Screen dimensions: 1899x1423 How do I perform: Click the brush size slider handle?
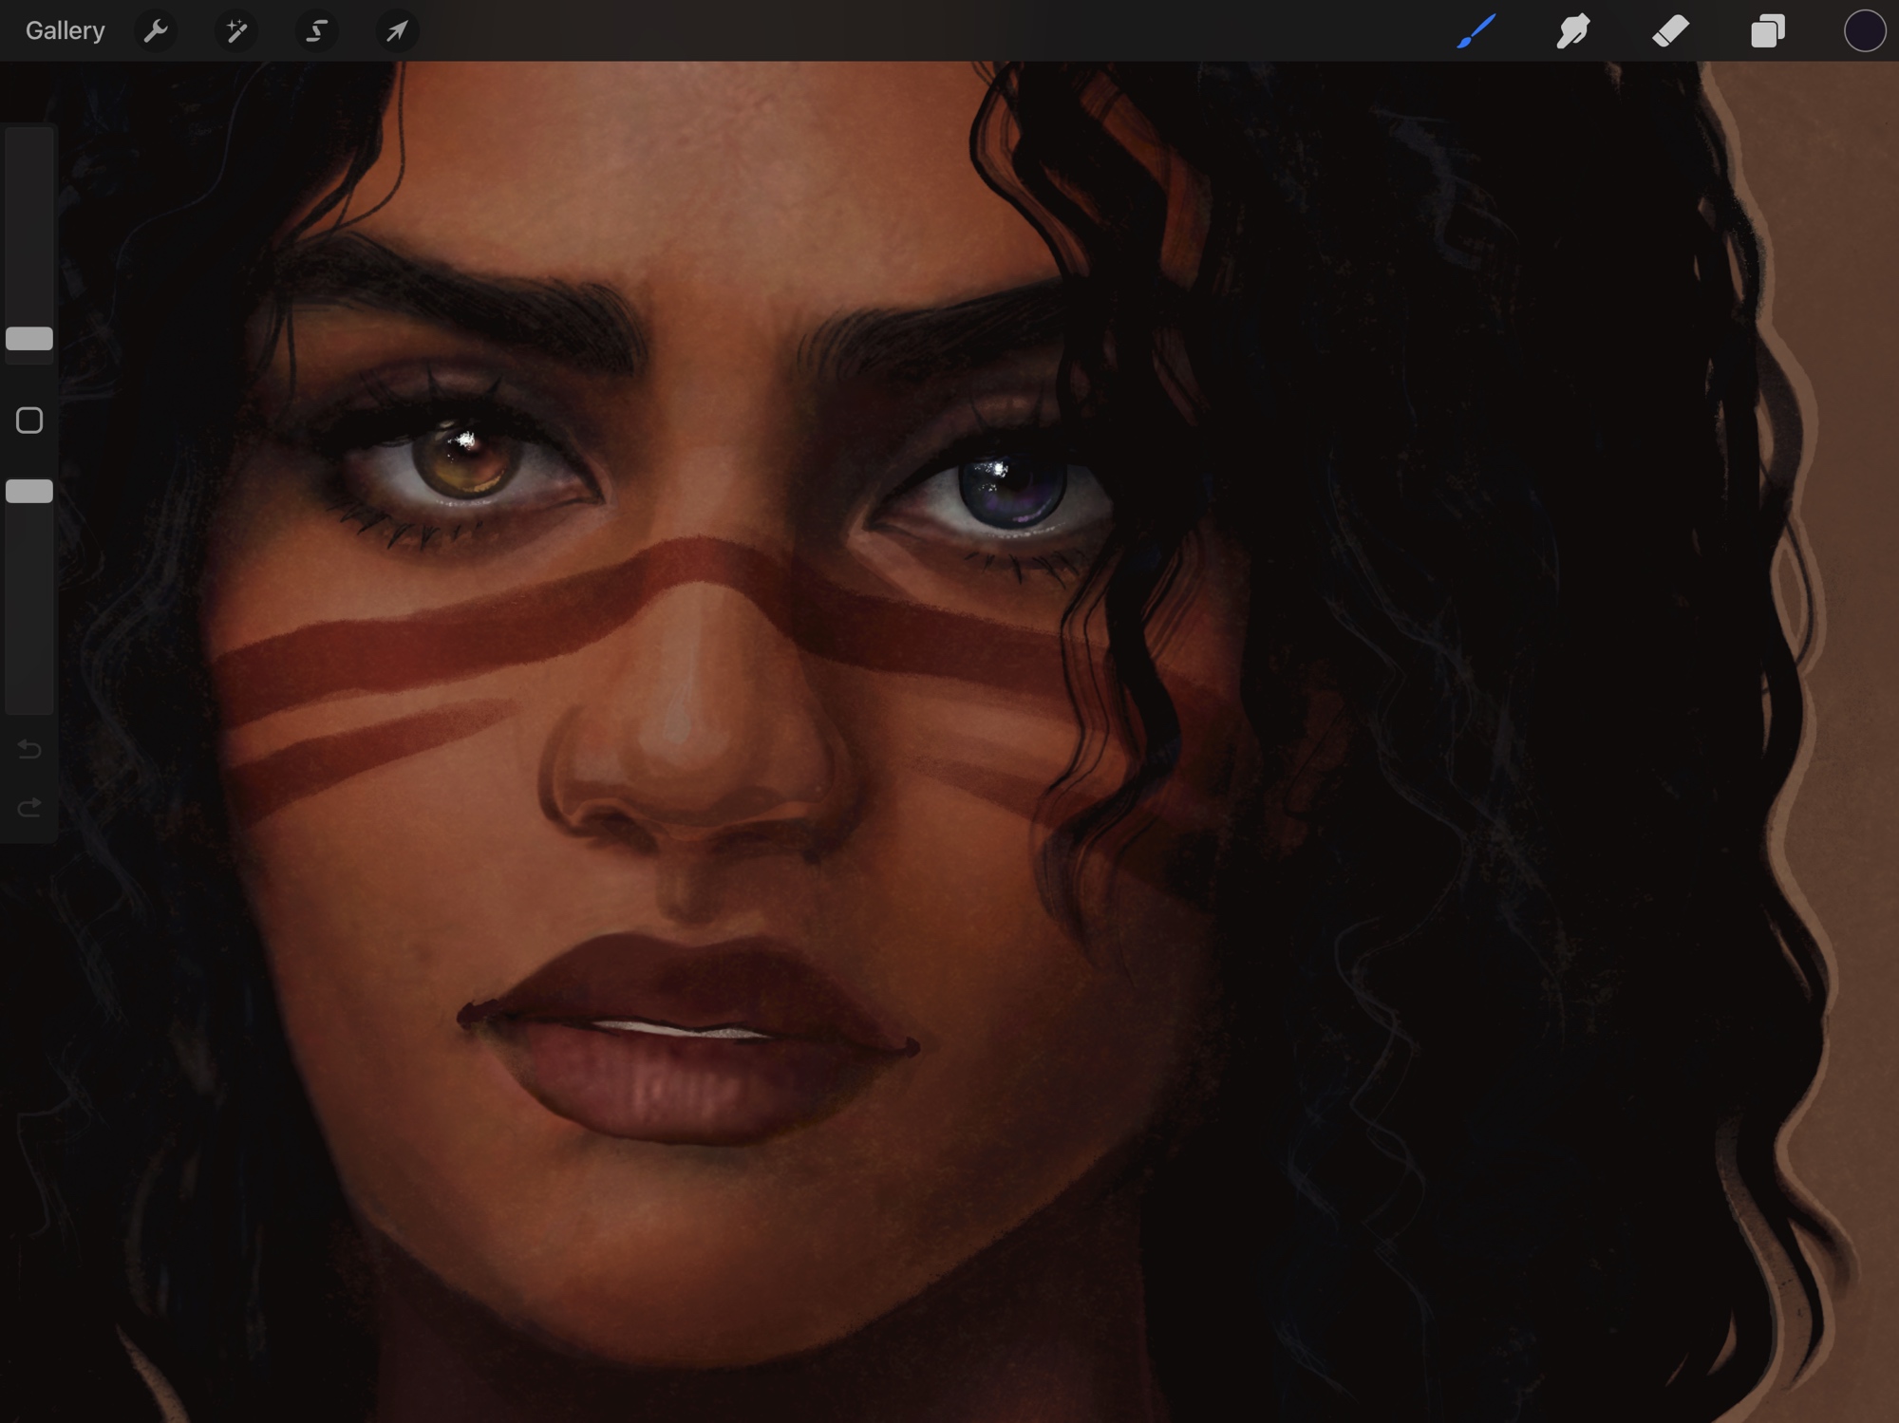(x=29, y=339)
